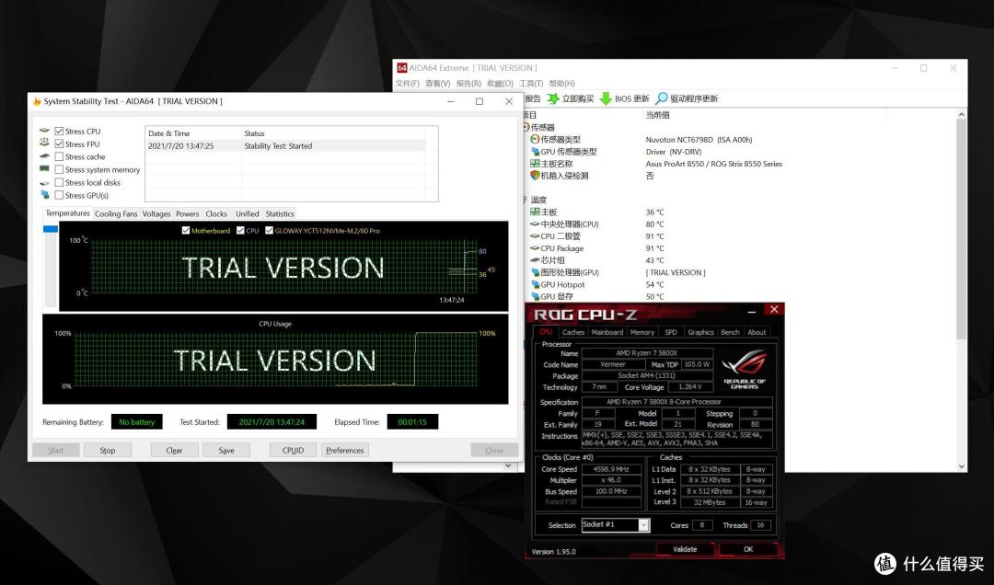The height and width of the screenshot is (585, 994).
Task: Open the Caches tab in CPU-Z
Action: pos(573,332)
